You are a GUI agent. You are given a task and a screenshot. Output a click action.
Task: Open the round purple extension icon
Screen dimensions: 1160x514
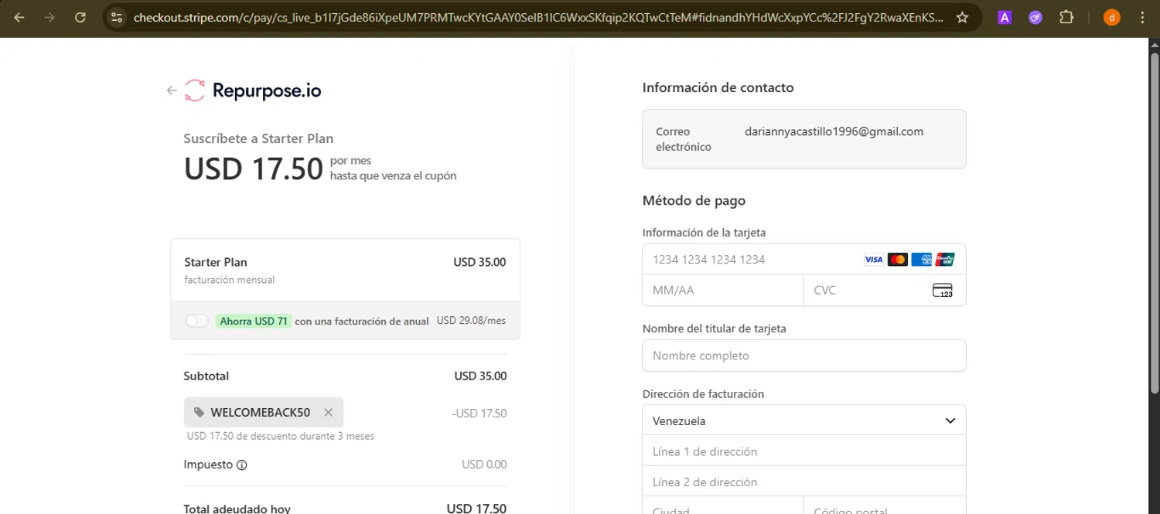(1035, 17)
